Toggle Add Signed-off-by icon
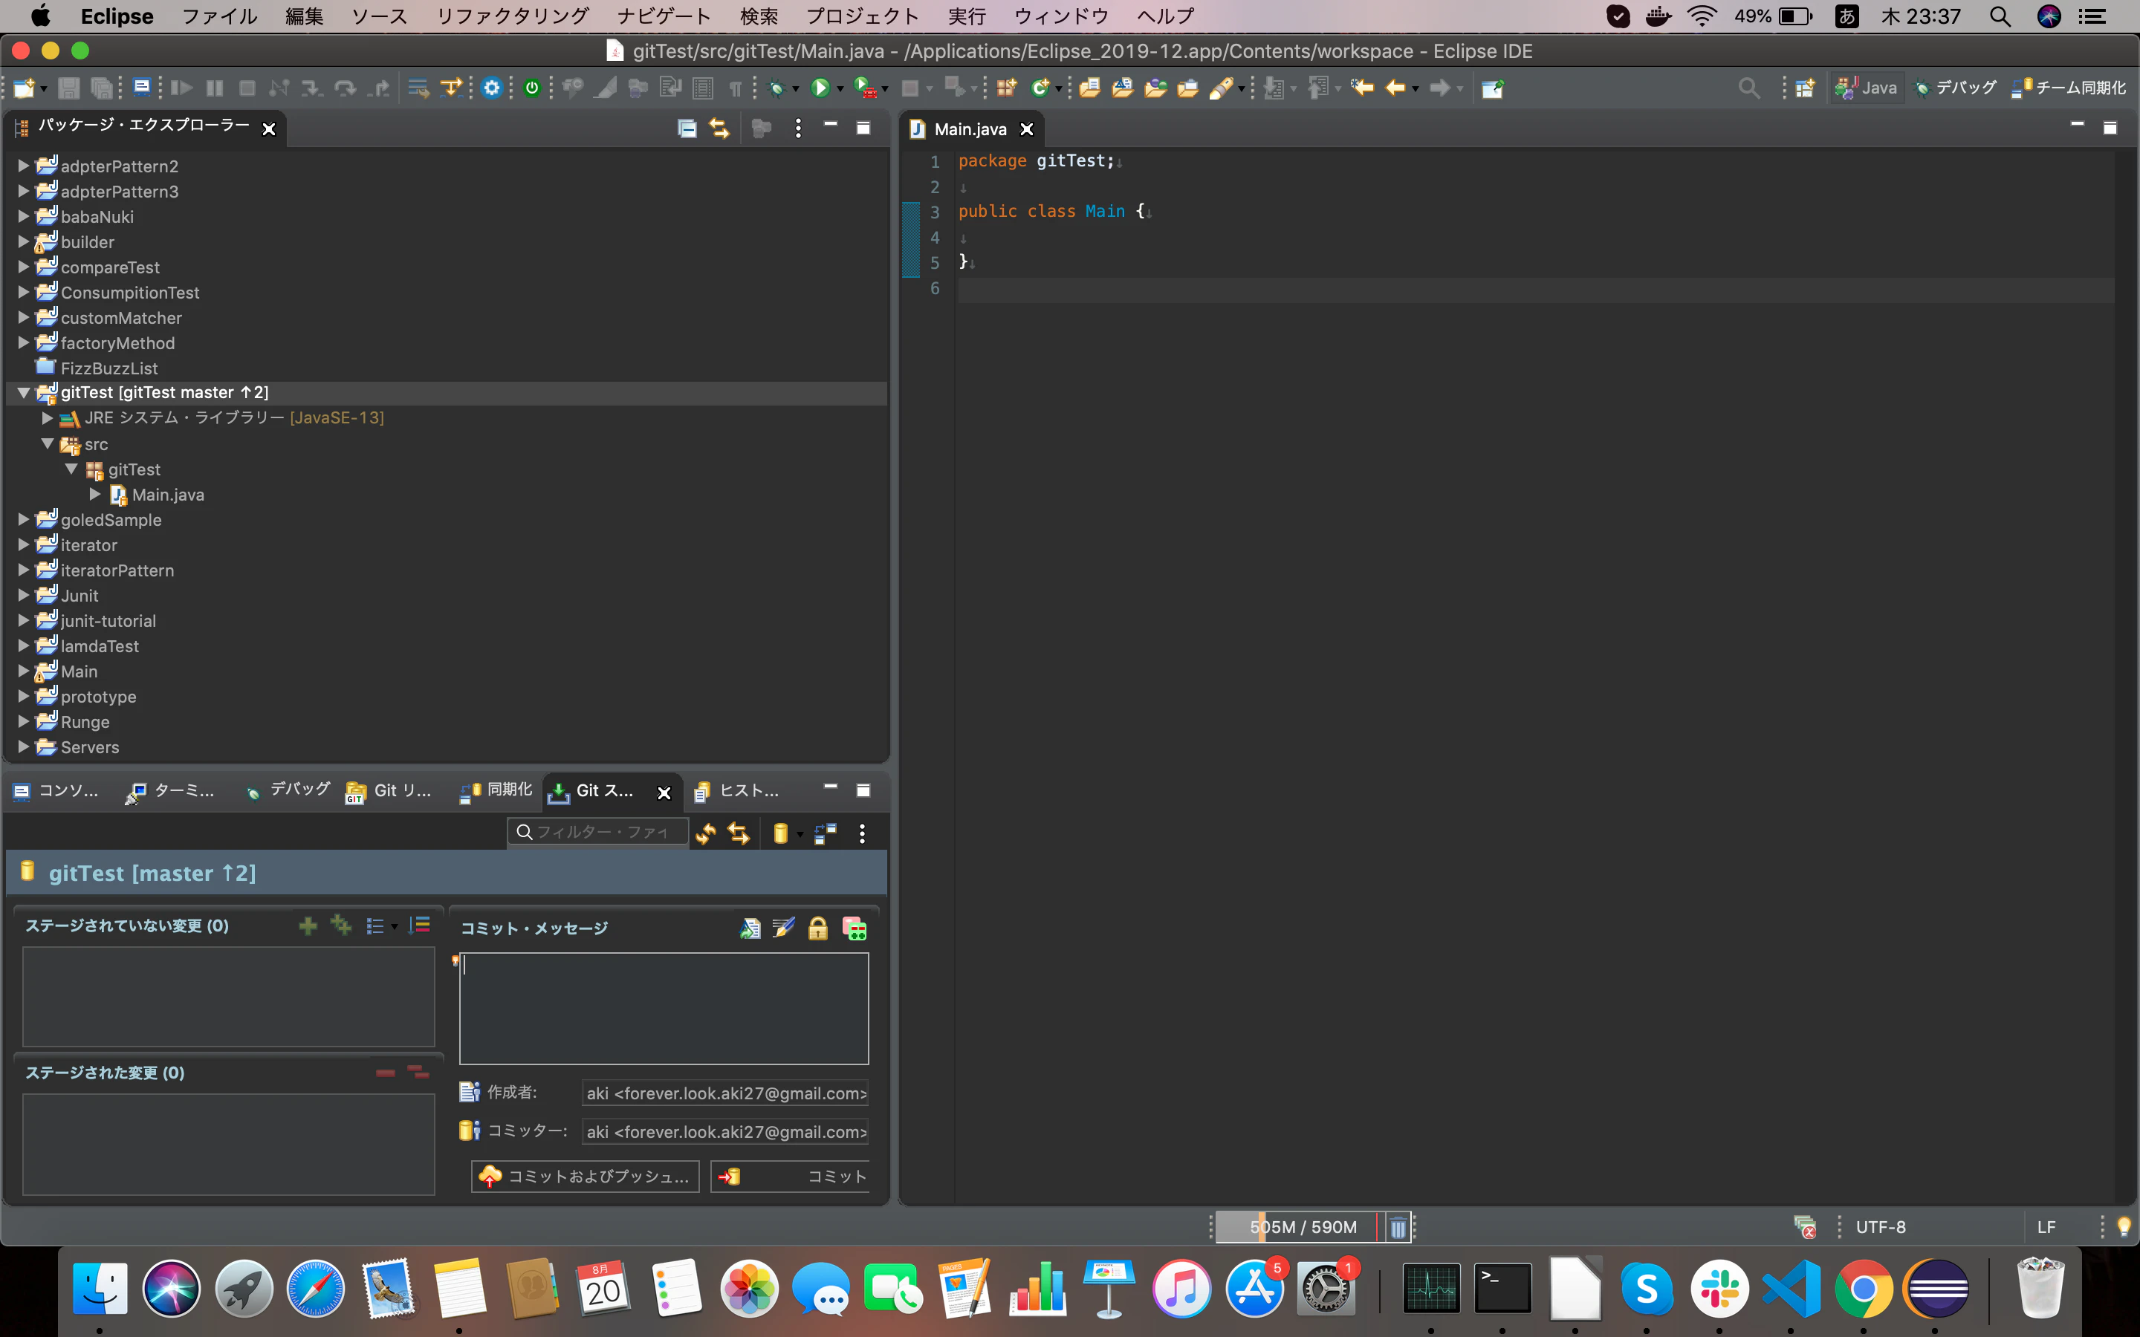The height and width of the screenshot is (1337, 2140). click(x=783, y=928)
